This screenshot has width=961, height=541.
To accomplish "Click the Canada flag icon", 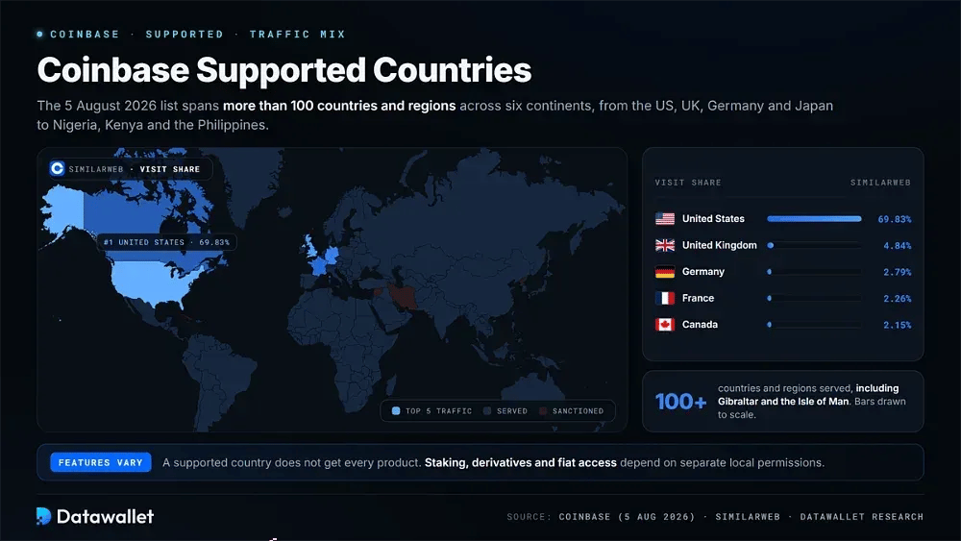I will [665, 325].
